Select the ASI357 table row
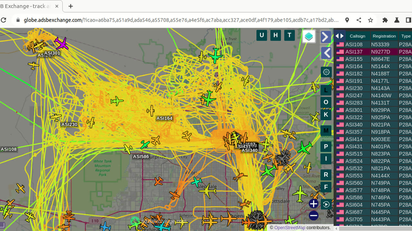This screenshot has width=412, height=231. tap(373, 132)
